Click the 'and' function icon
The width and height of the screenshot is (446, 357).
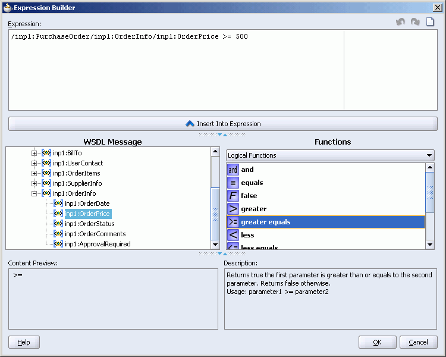[x=233, y=170]
